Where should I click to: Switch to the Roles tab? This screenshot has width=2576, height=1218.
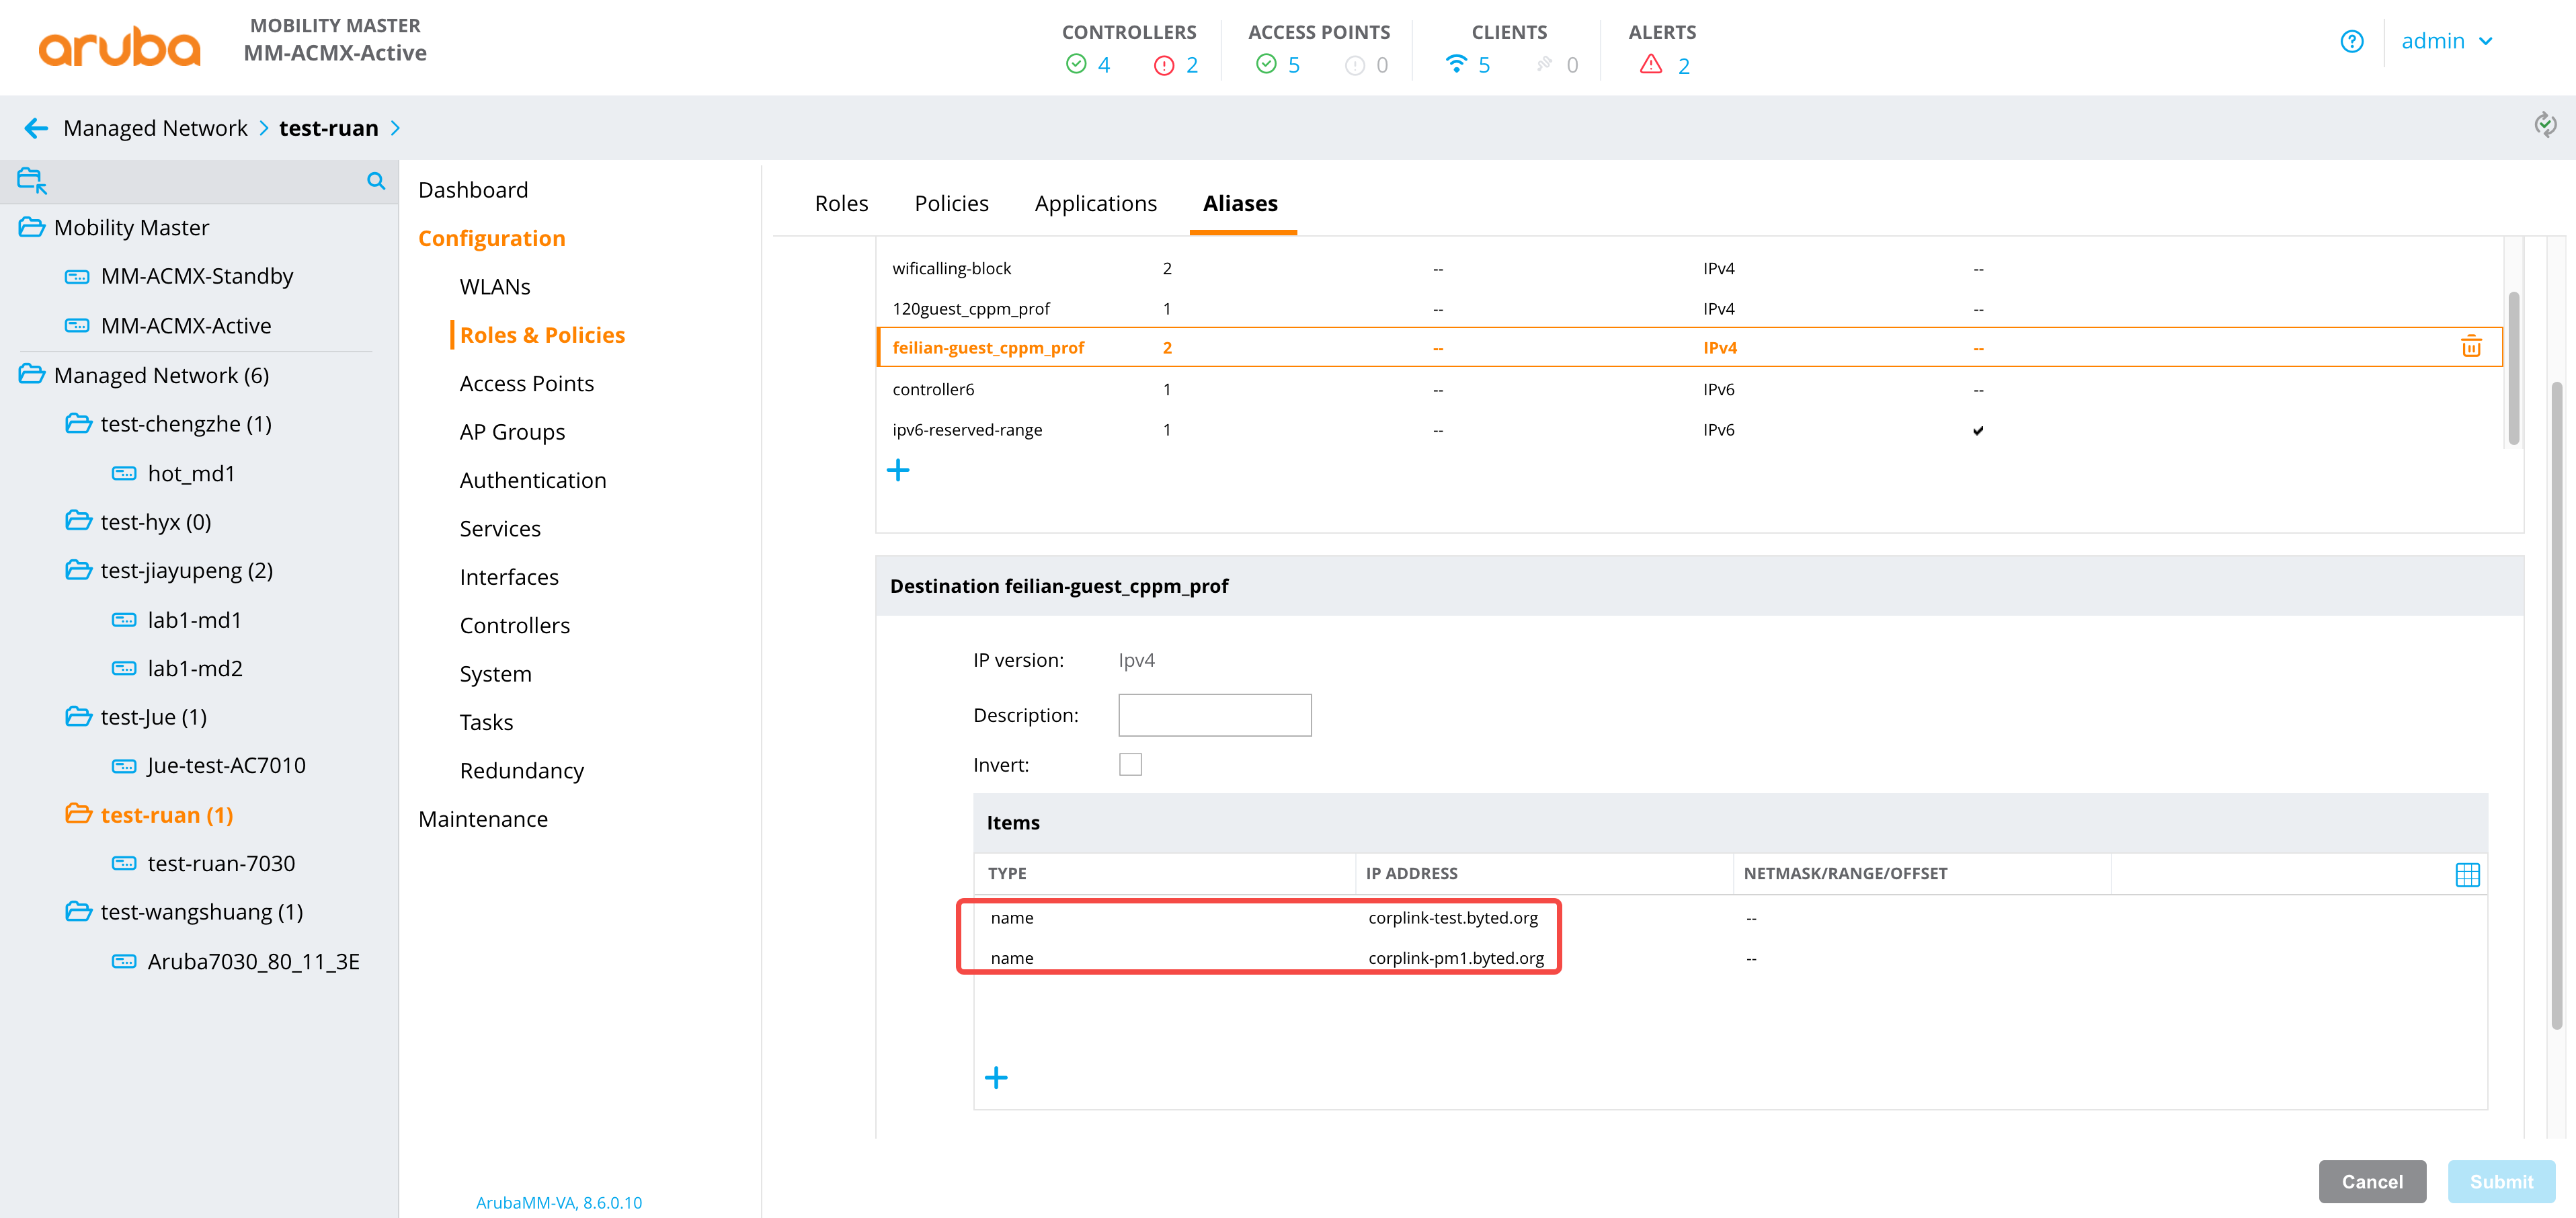841,203
